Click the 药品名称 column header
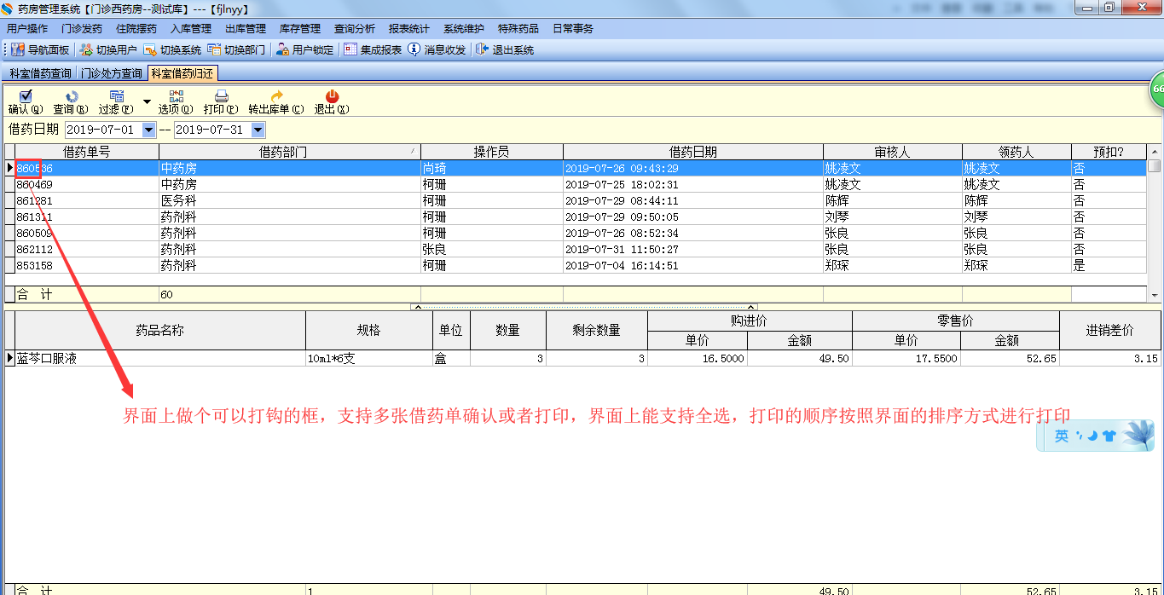The width and height of the screenshot is (1164, 595). click(x=160, y=330)
